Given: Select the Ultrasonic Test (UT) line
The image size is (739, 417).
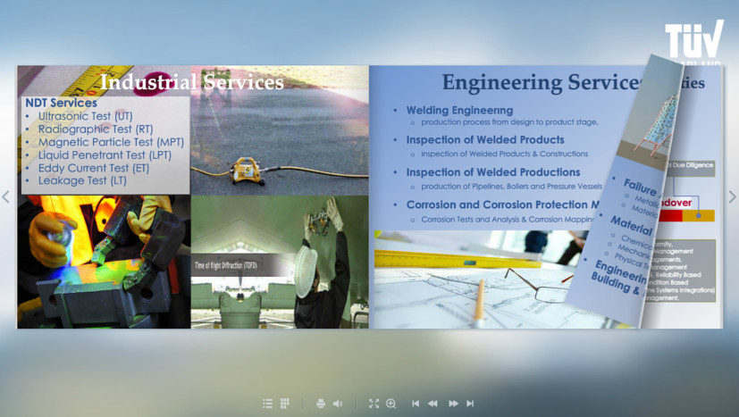Looking at the screenshot, I should 85,116.
